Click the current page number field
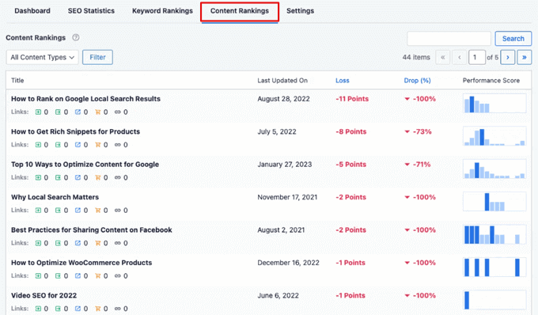This screenshot has height=315, width=538. coord(477,57)
